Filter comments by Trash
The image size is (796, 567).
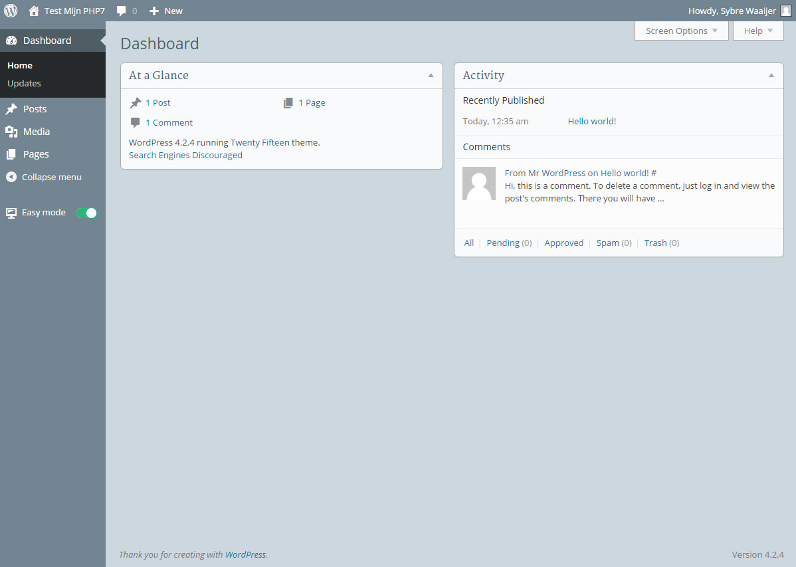pyautogui.click(x=655, y=243)
